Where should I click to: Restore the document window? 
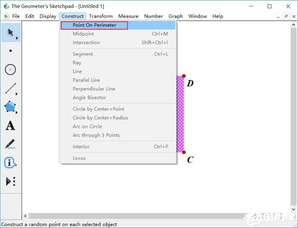286,16
